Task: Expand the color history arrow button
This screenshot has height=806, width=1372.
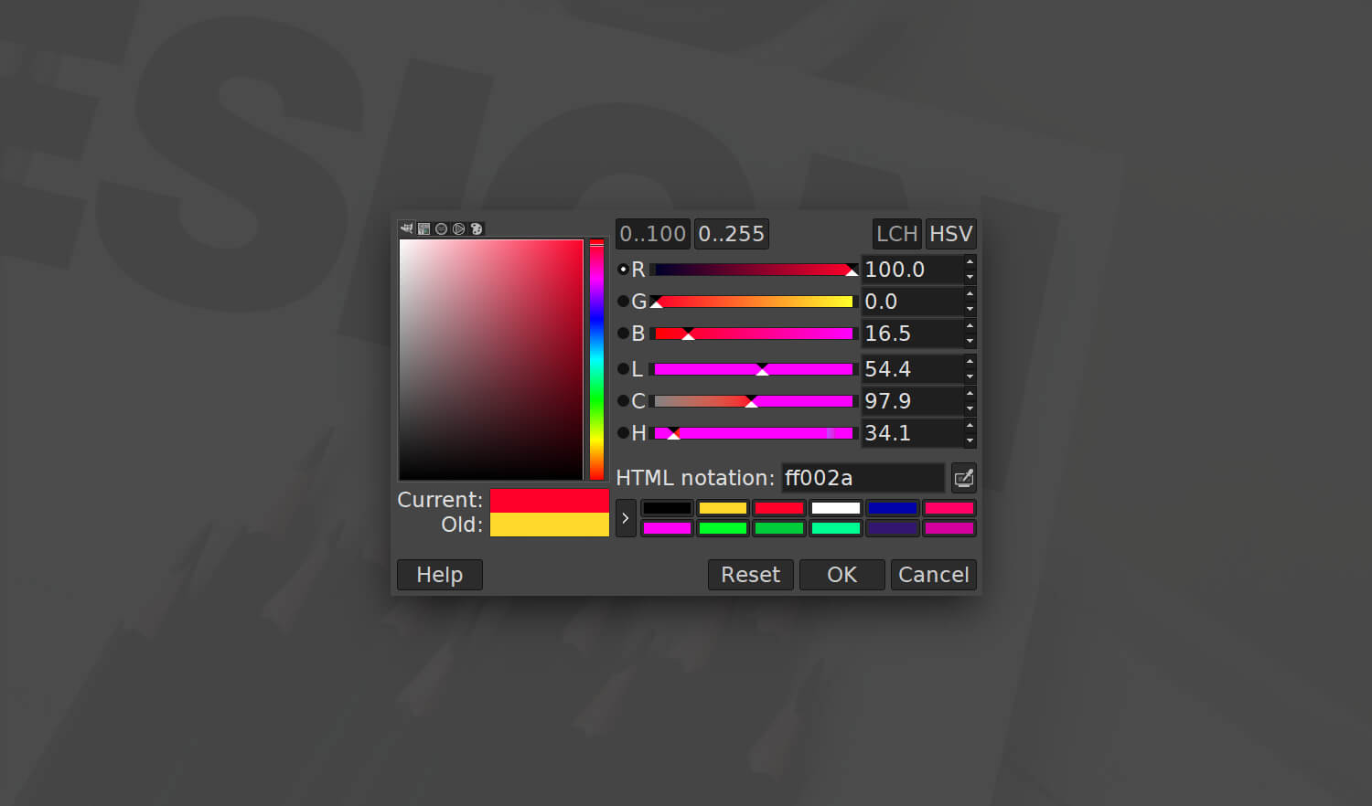Action: point(626,518)
